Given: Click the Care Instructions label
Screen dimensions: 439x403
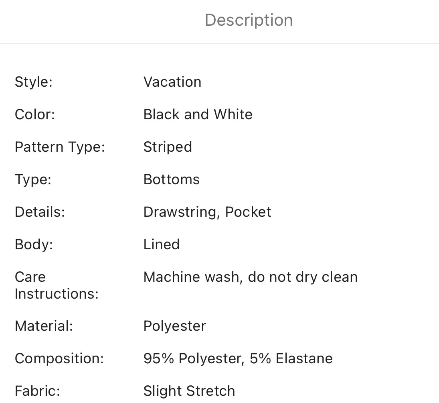Looking at the screenshot, I should [57, 285].
